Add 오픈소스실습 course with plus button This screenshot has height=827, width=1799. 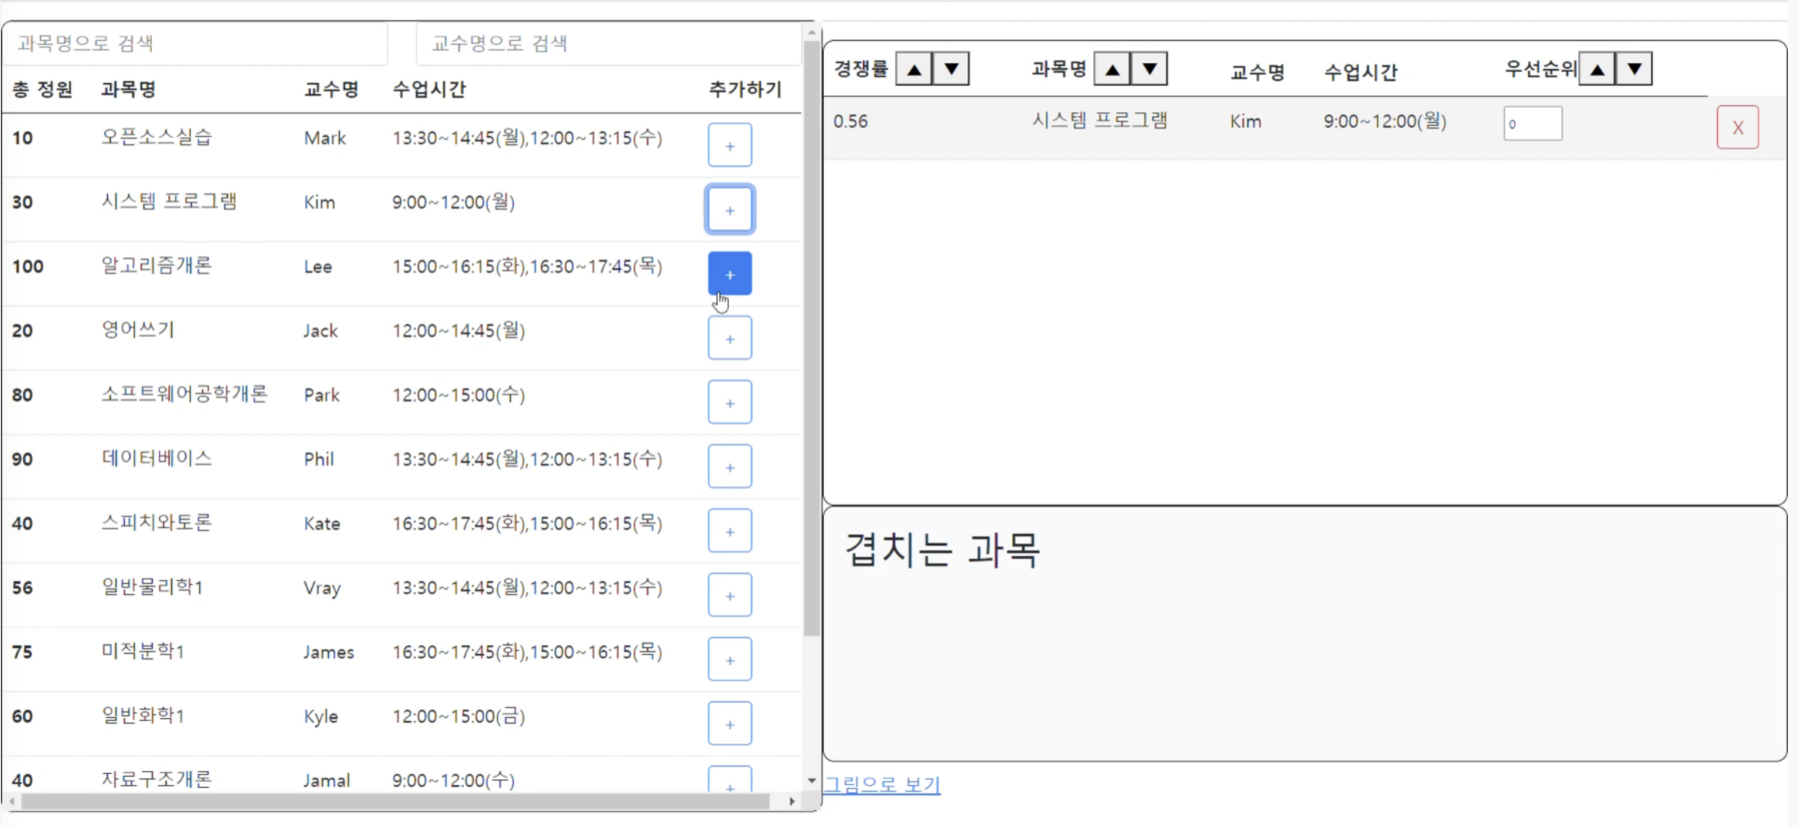tap(729, 145)
